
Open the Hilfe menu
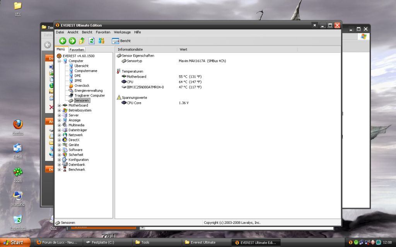pyautogui.click(x=138, y=32)
